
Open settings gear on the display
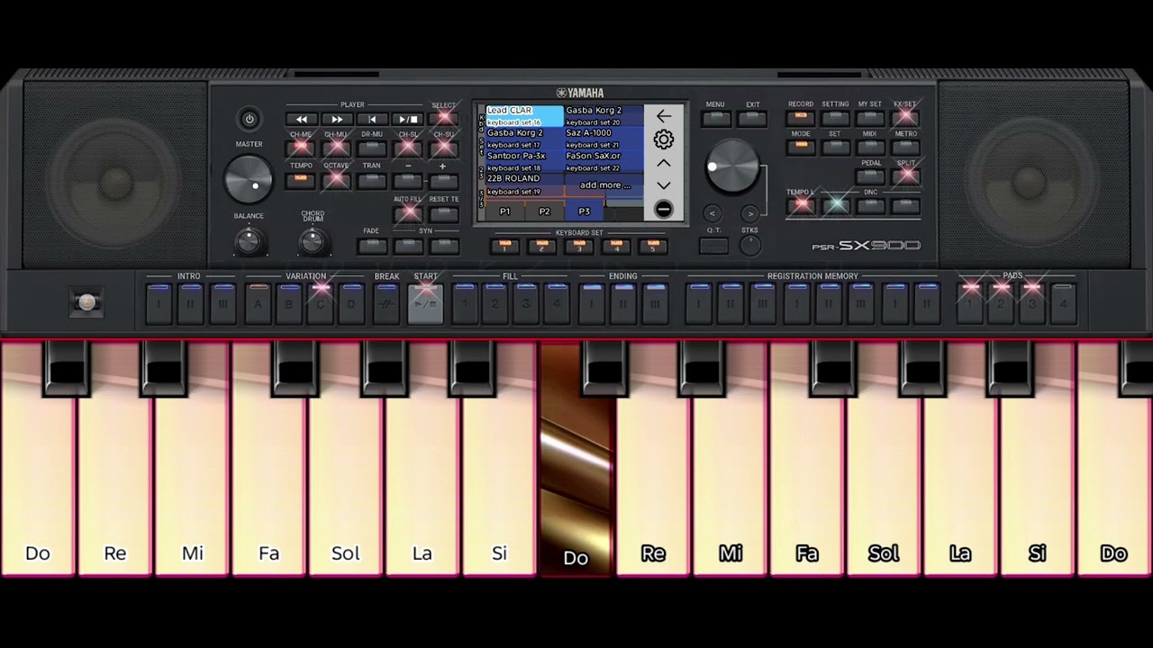coord(664,139)
